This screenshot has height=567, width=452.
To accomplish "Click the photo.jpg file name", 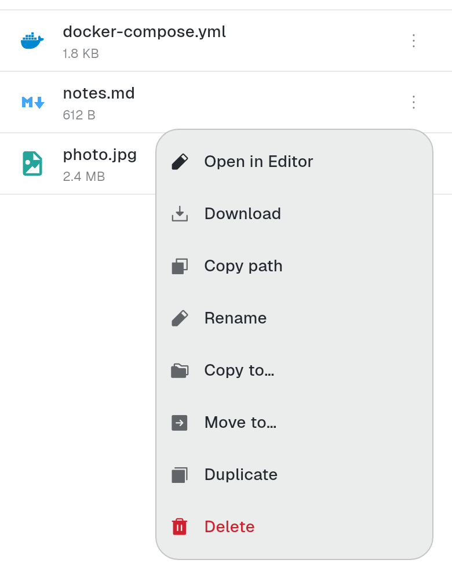I will coord(100,156).
